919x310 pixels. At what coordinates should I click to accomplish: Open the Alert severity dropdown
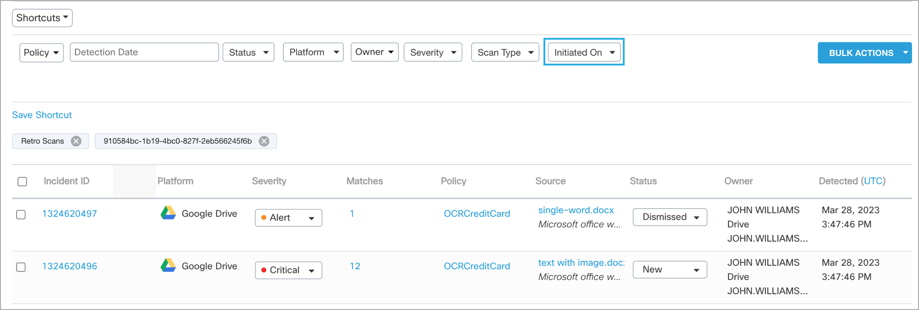click(x=288, y=218)
